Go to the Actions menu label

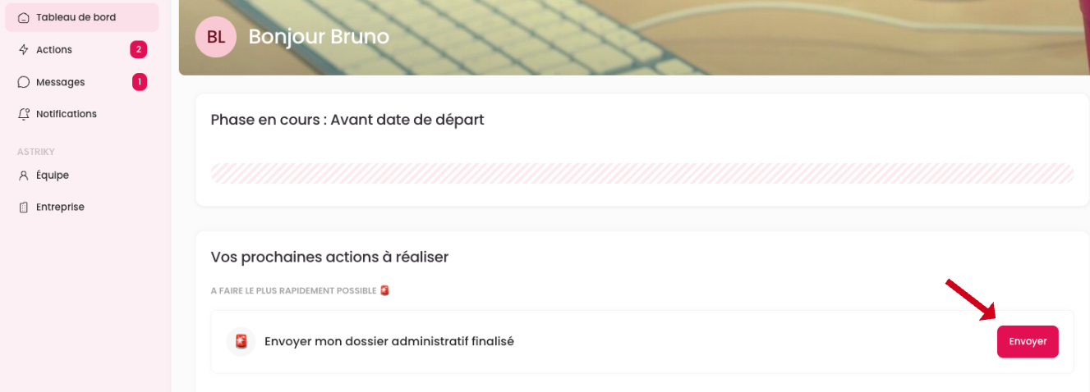coord(54,50)
